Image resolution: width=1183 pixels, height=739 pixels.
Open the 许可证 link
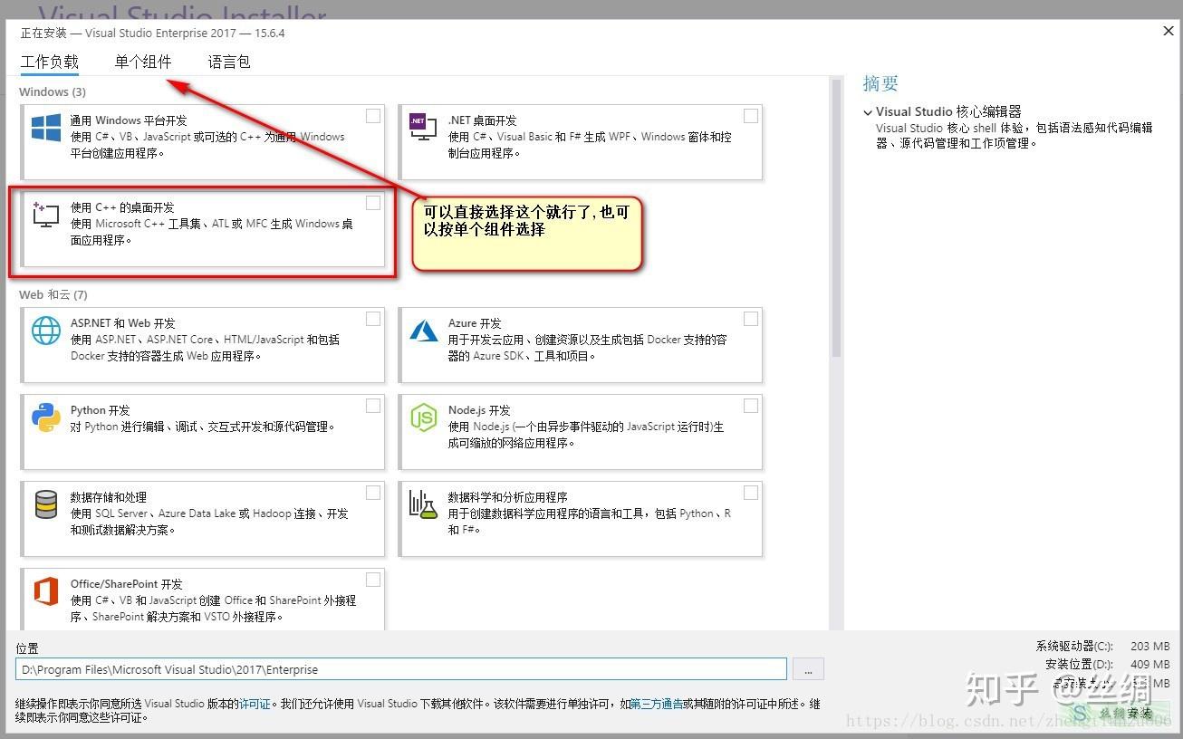coord(255,704)
